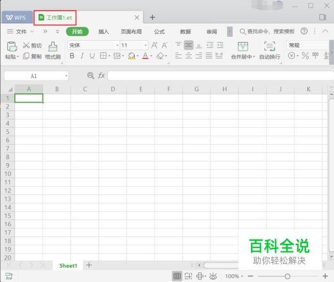Apply the fill color bucket
Image resolution: width=334 pixels, height=282 pixels.
click(132, 56)
